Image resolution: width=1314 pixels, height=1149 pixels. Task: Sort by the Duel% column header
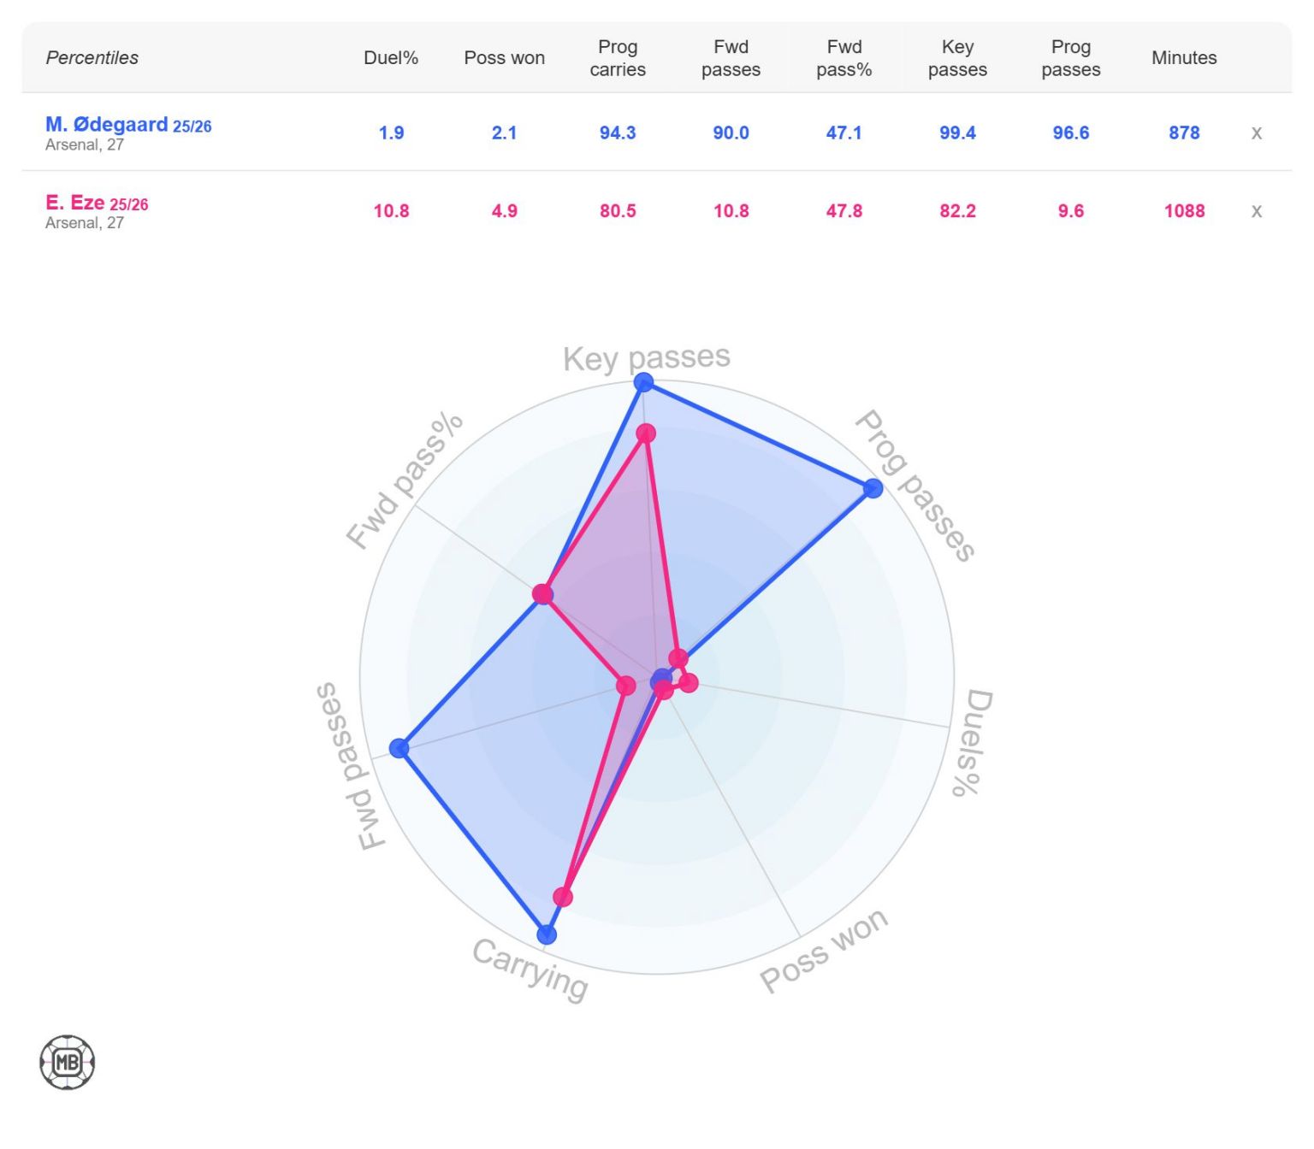pos(391,57)
